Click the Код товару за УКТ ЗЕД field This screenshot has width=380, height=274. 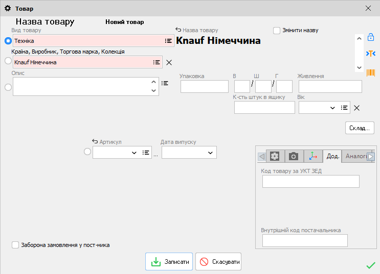(x=310, y=182)
